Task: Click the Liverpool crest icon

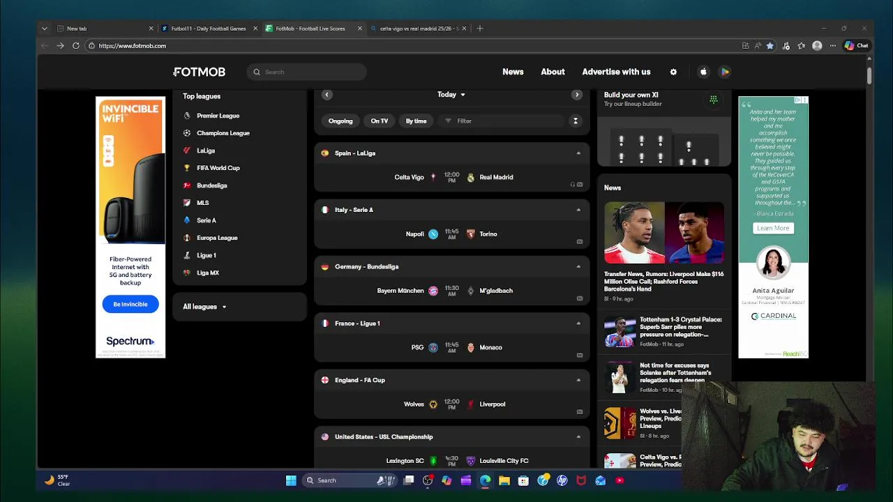Action: (x=471, y=404)
